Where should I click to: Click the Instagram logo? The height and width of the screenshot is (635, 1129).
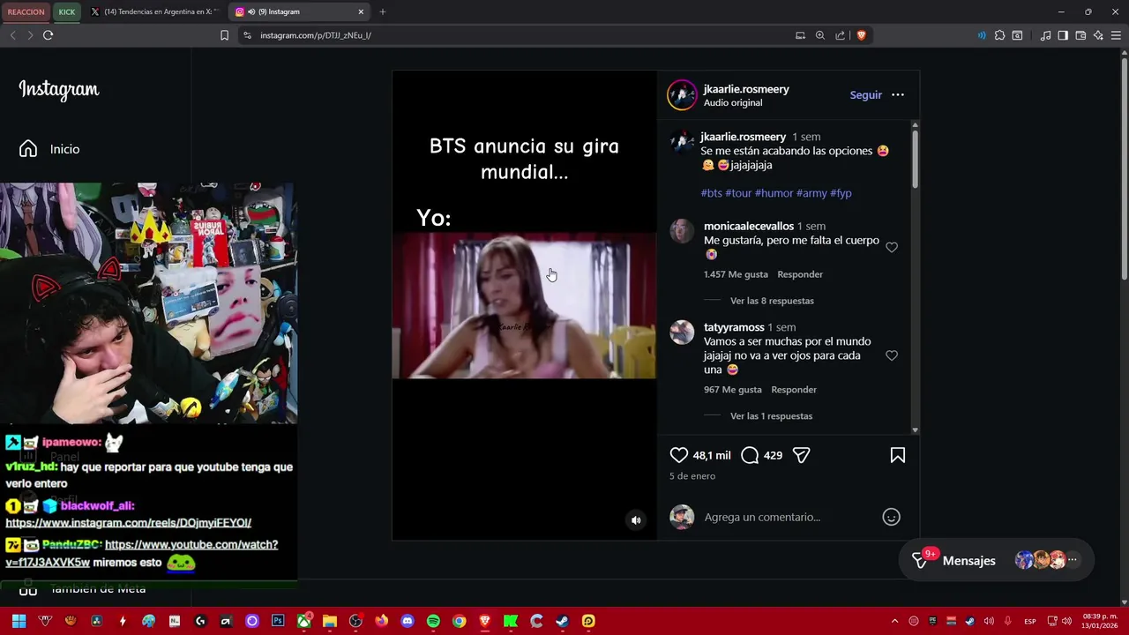pyautogui.click(x=59, y=89)
